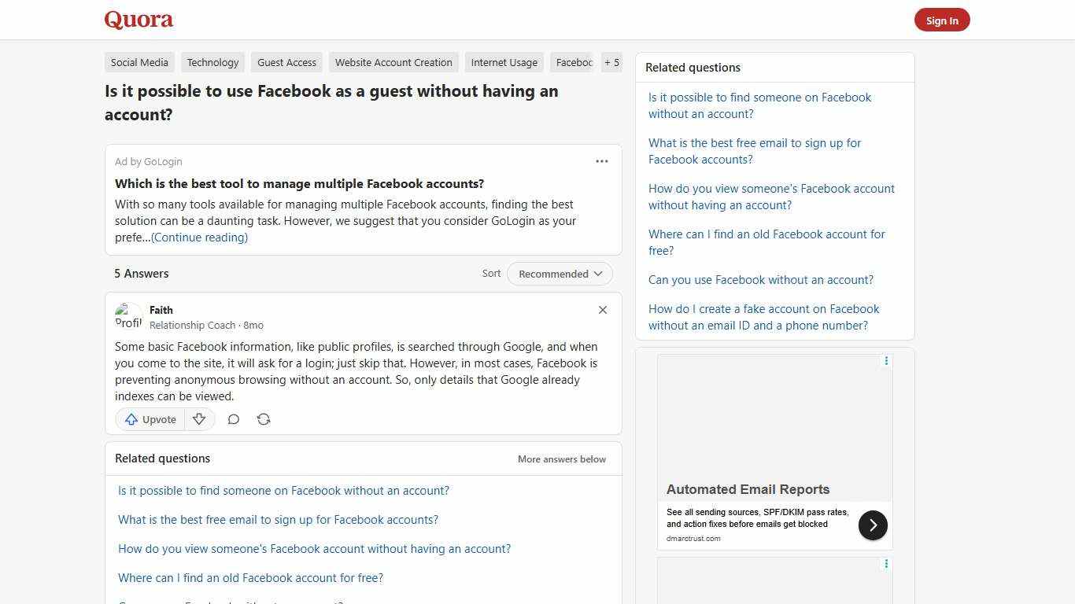Click the Sign In button
1075x604 pixels.
[942, 20]
